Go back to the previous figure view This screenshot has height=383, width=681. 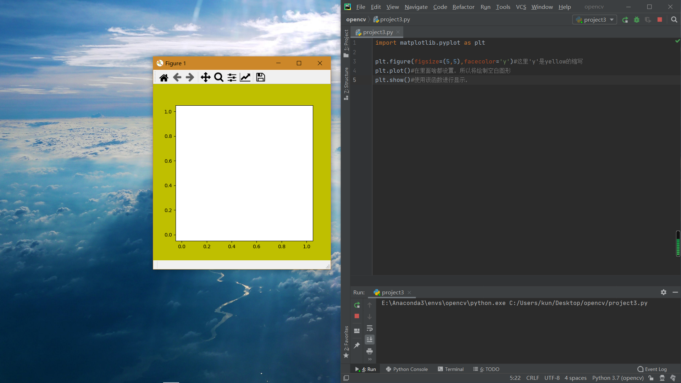[x=177, y=77]
